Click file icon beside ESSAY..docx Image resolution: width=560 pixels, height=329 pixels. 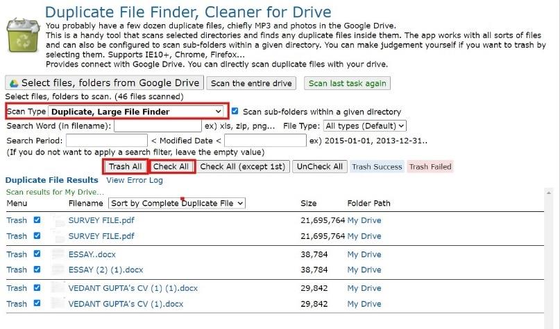pos(58,254)
